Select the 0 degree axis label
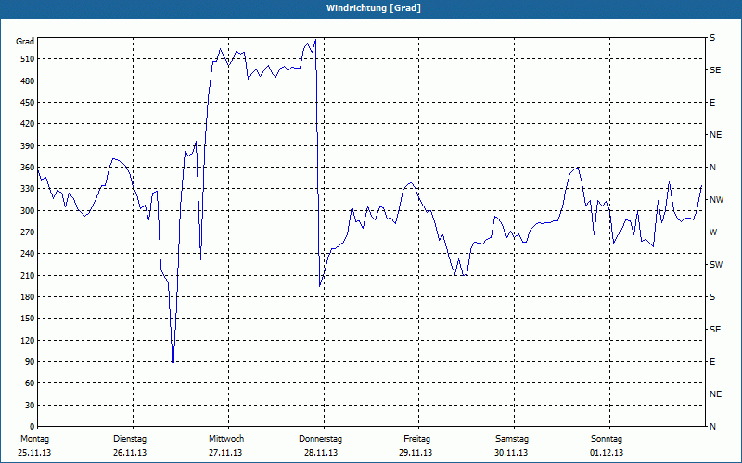742x463 pixels. pyautogui.click(x=32, y=426)
